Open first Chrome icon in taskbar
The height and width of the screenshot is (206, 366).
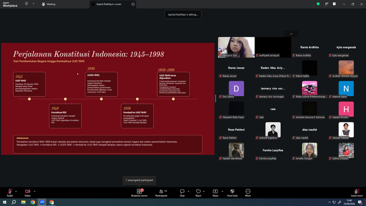33,202
